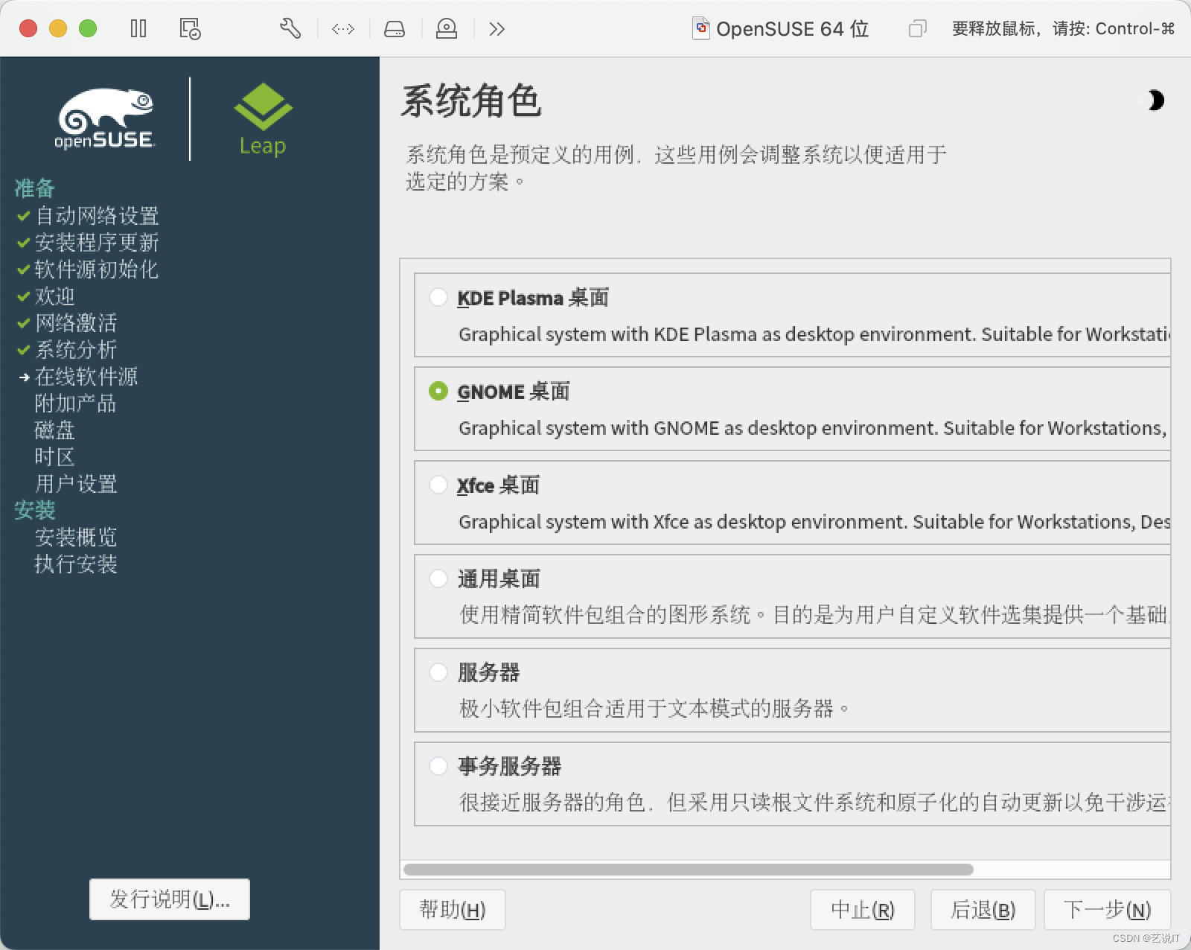The image size is (1191, 950).
Task: Click the openSUSE chameleon logo
Action: point(105,119)
